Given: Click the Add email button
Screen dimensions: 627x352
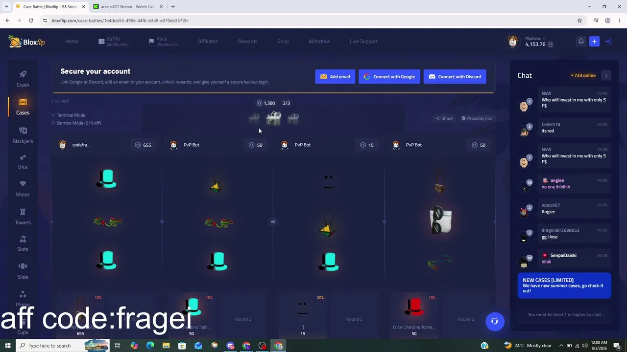Looking at the screenshot, I should click(335, 77).
